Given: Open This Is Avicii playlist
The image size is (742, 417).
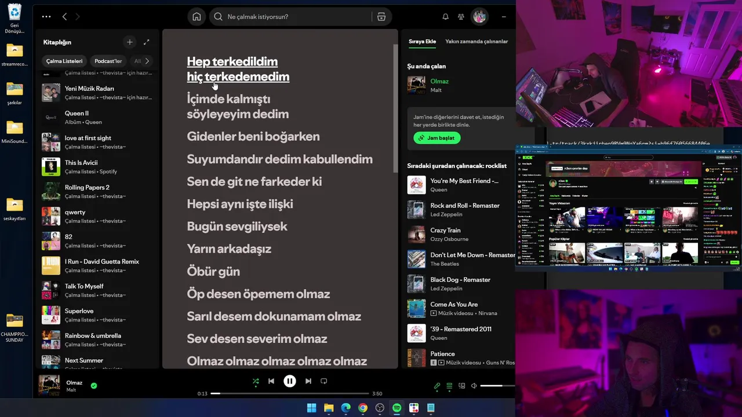Looking at the screenshot, I should (97, 167).
